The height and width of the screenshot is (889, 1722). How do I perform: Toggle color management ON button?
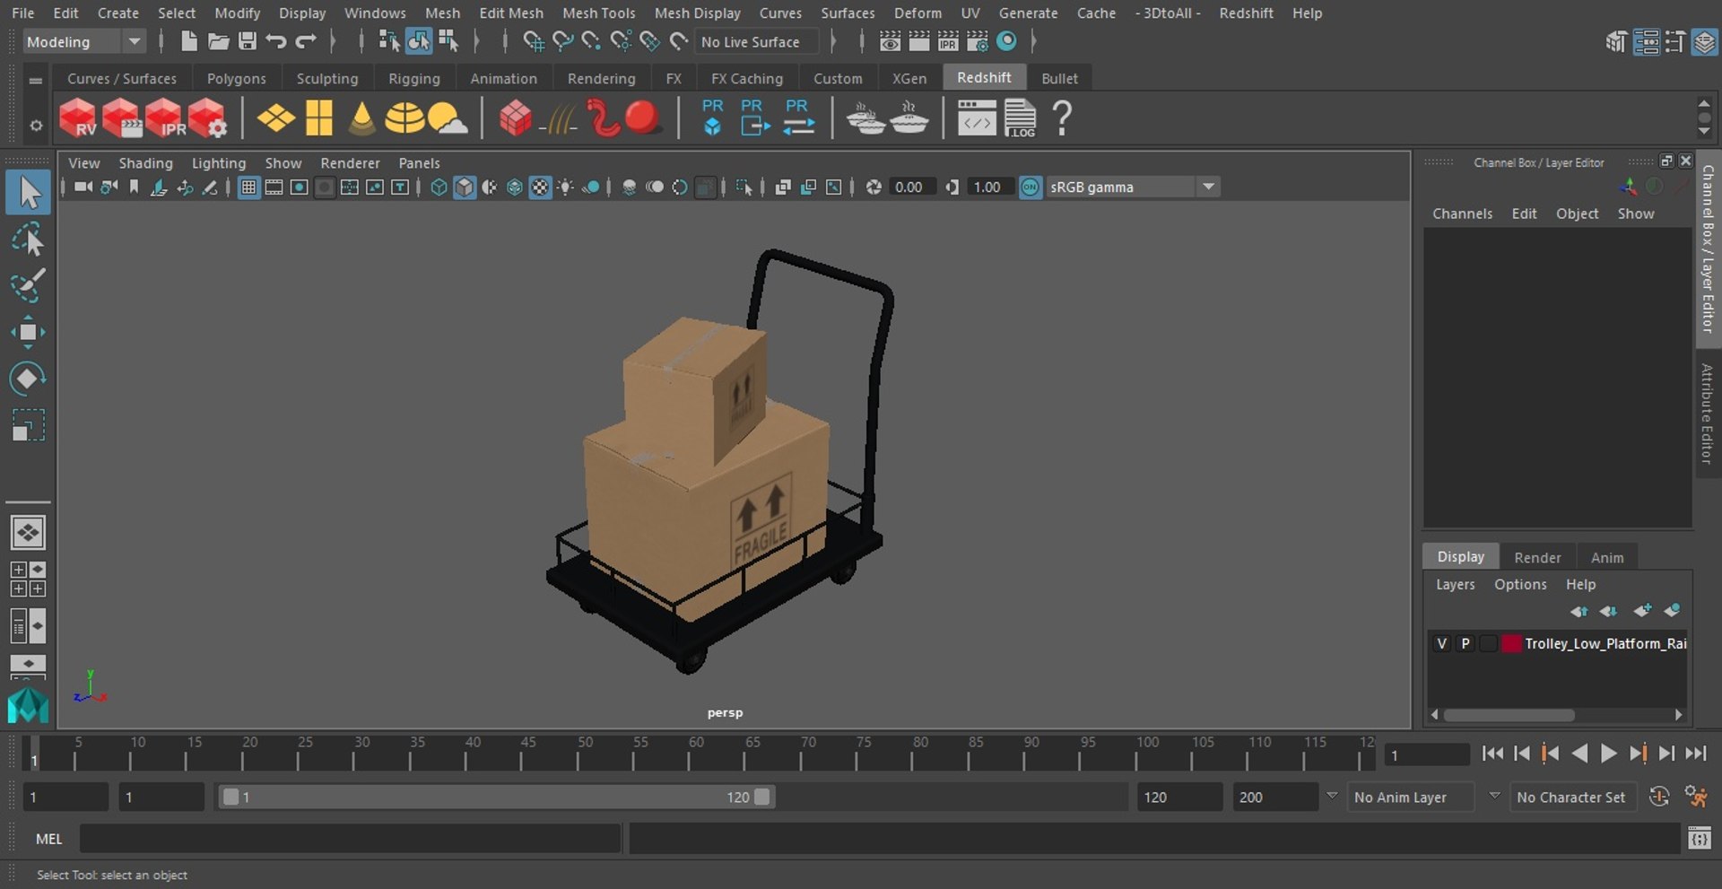(x=1031, y=187)
